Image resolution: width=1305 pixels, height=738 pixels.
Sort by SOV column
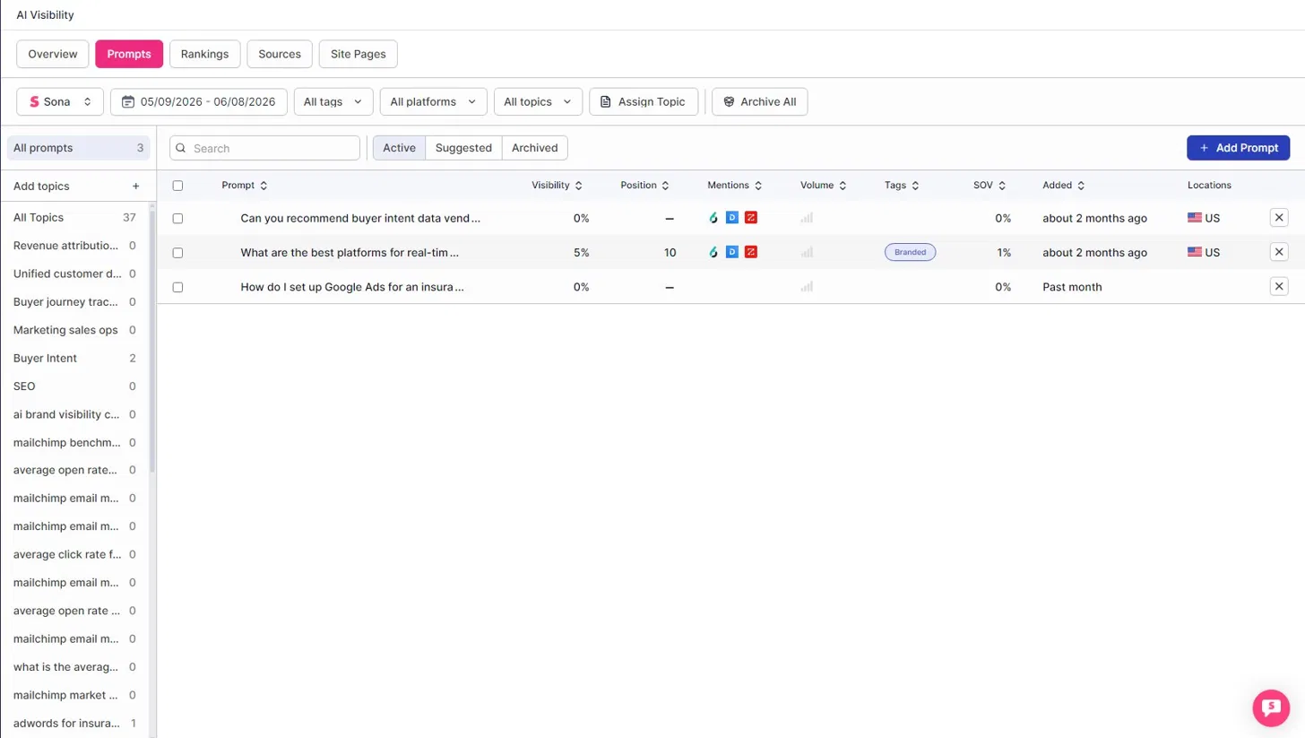[990, 186]
